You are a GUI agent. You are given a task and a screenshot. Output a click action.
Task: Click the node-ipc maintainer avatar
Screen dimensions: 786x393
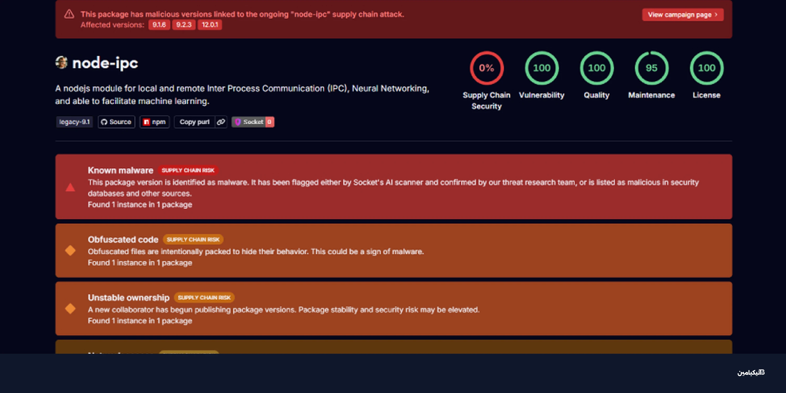[62, 63]
